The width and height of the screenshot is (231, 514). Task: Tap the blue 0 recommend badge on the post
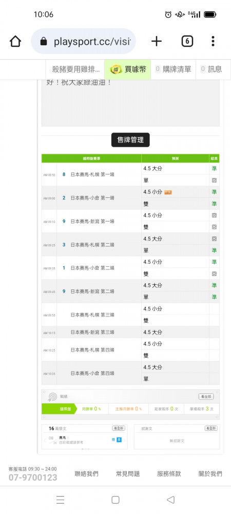pos(119,439)
